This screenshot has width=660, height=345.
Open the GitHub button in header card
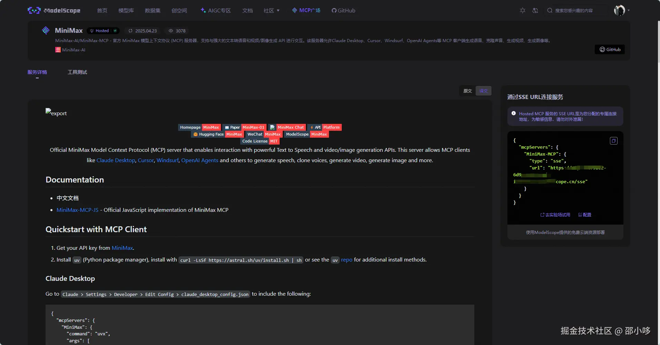click(610, 49)
